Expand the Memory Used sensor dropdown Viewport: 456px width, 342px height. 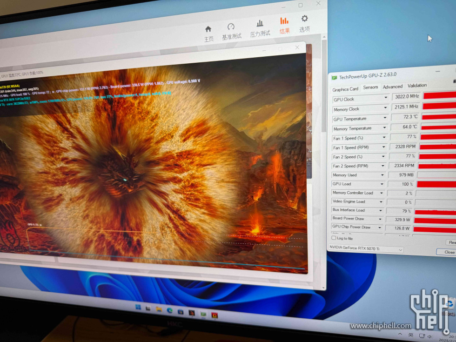pos(382,175)
